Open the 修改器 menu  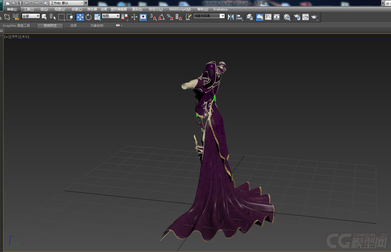click(x=92, y=9)
